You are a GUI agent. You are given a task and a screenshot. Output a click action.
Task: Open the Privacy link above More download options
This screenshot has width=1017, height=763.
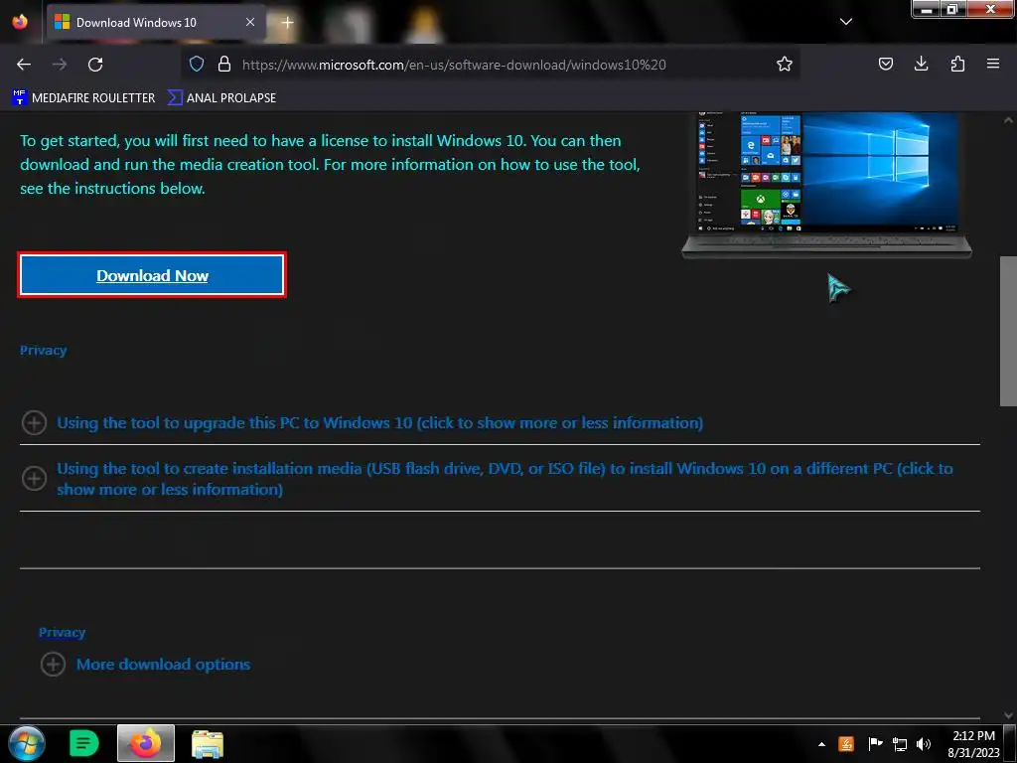[62, 633]
